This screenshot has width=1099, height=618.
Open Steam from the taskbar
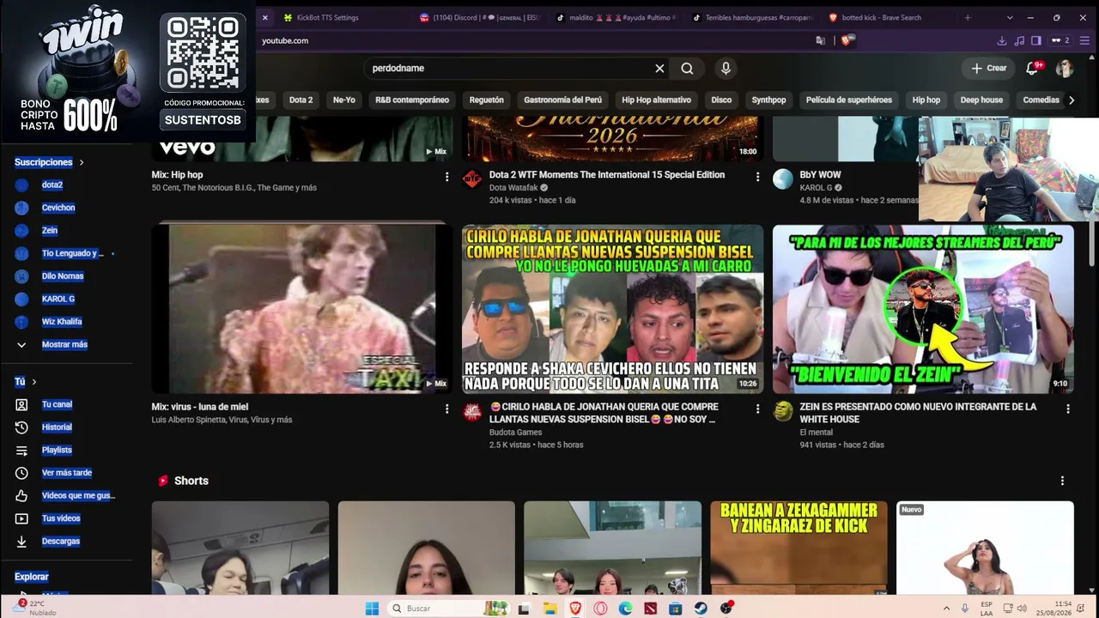[x=701, y=609]
